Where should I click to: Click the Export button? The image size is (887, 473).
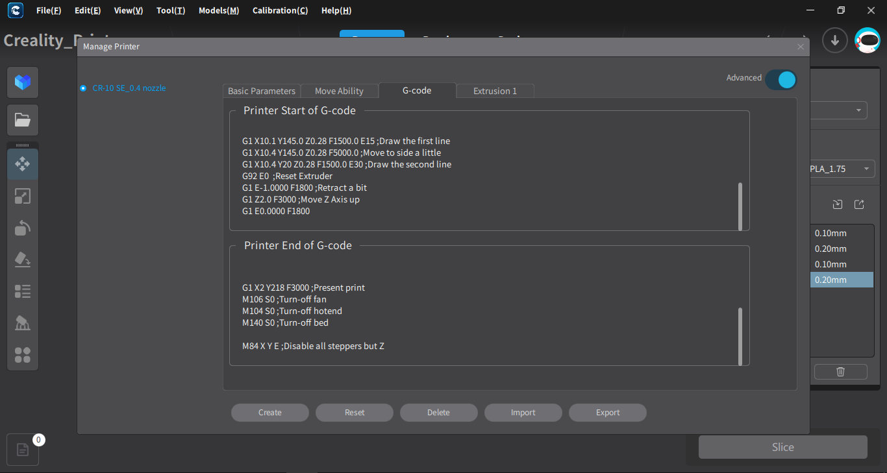pos(608,413)
